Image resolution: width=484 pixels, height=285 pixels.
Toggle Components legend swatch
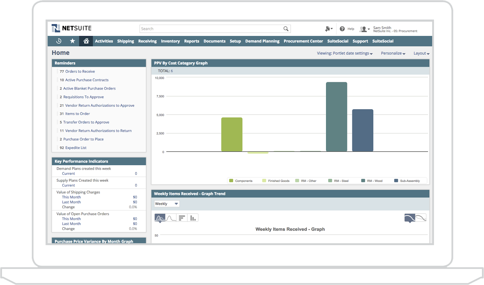tap(231, 181)
